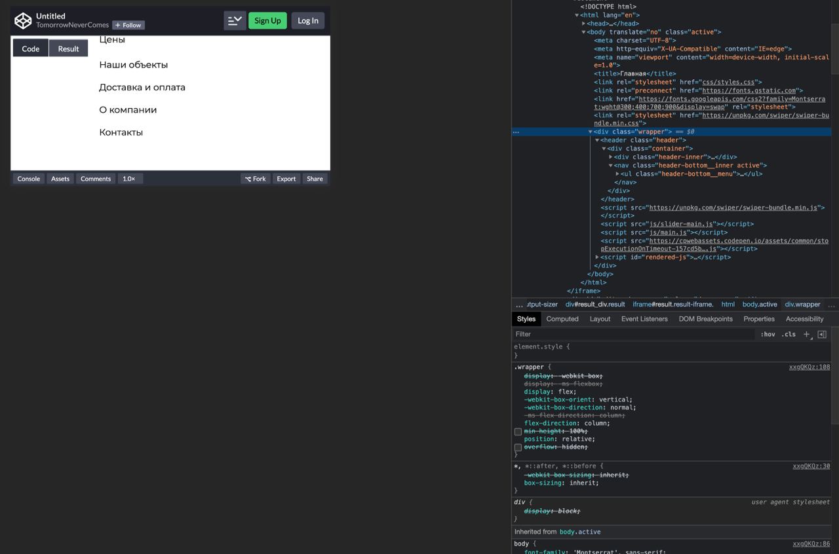
Task: Open the css/styles.css href link
Action: point(728,83)
